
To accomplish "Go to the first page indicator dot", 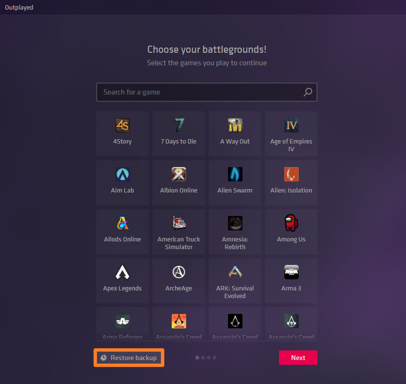I will pyautogui.click(x=197, y=358).
